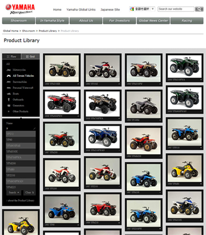
Task: Open about the Product Library link
Action: 20,200
